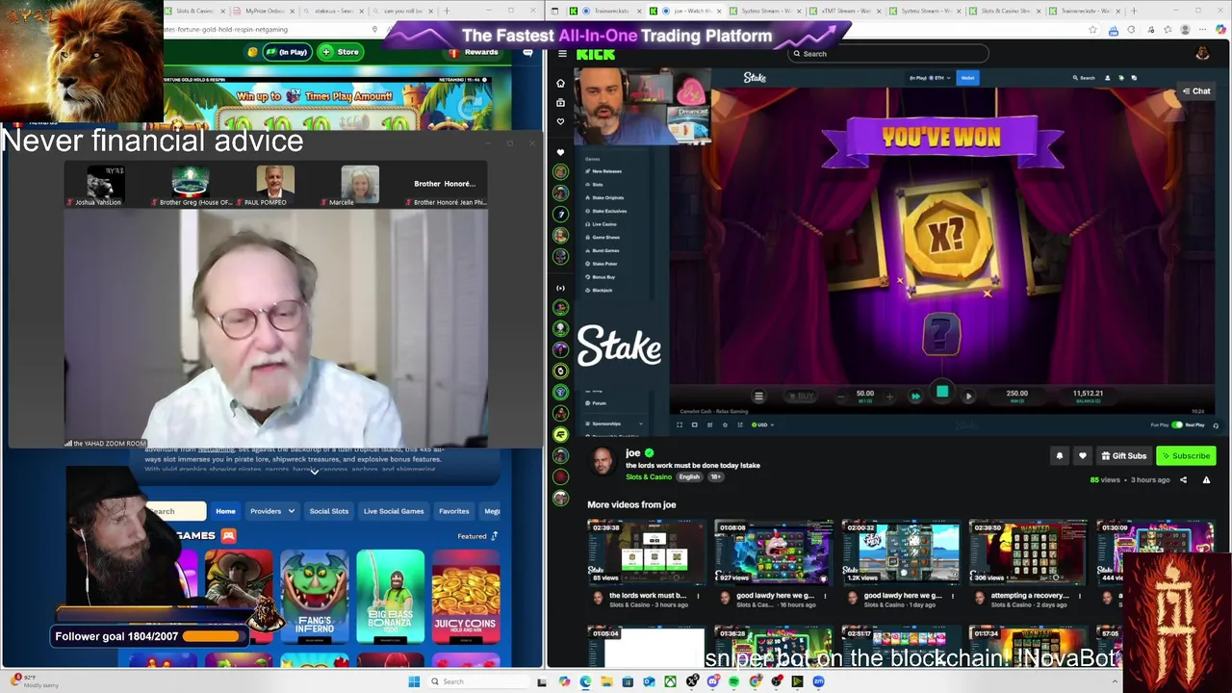Open Windows Start button on taskbar
The width and height of the screenshot is (1232, 693).
414,681
